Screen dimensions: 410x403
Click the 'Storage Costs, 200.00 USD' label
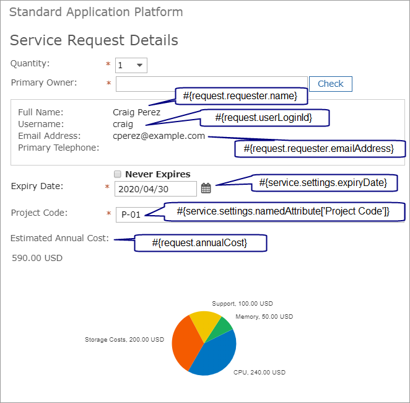[x=124, y=340]
